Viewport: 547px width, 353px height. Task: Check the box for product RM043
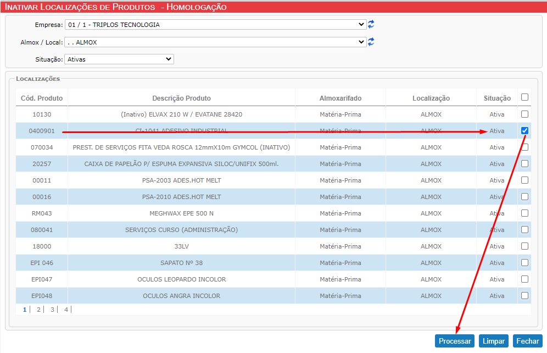pos(524,213)
